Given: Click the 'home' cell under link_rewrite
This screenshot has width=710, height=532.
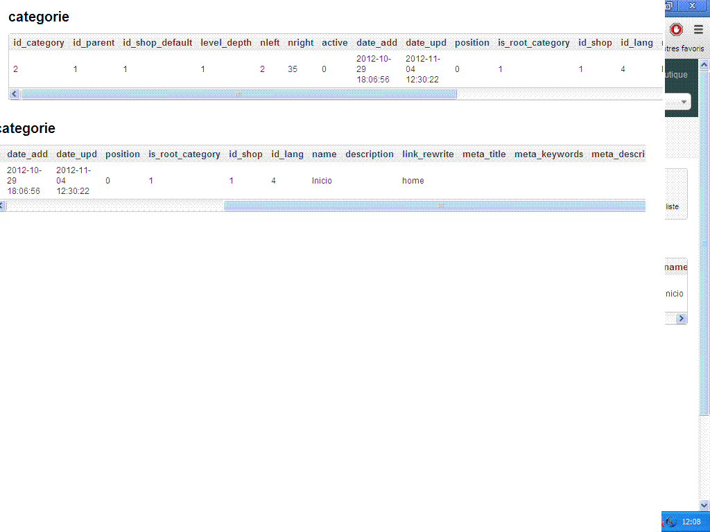Looking at the screenshot, I should pyautogui.click(x=413, y=181).
